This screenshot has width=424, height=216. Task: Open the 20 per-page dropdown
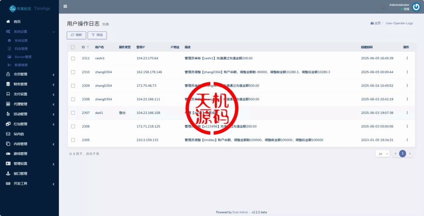coord(383,154)
